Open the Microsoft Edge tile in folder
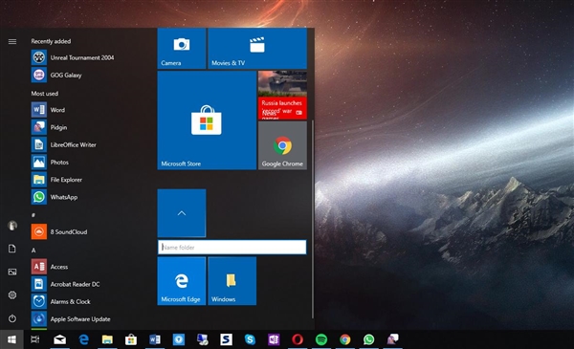The width and height of the screenshot is (574, 349). pos(182,281)
